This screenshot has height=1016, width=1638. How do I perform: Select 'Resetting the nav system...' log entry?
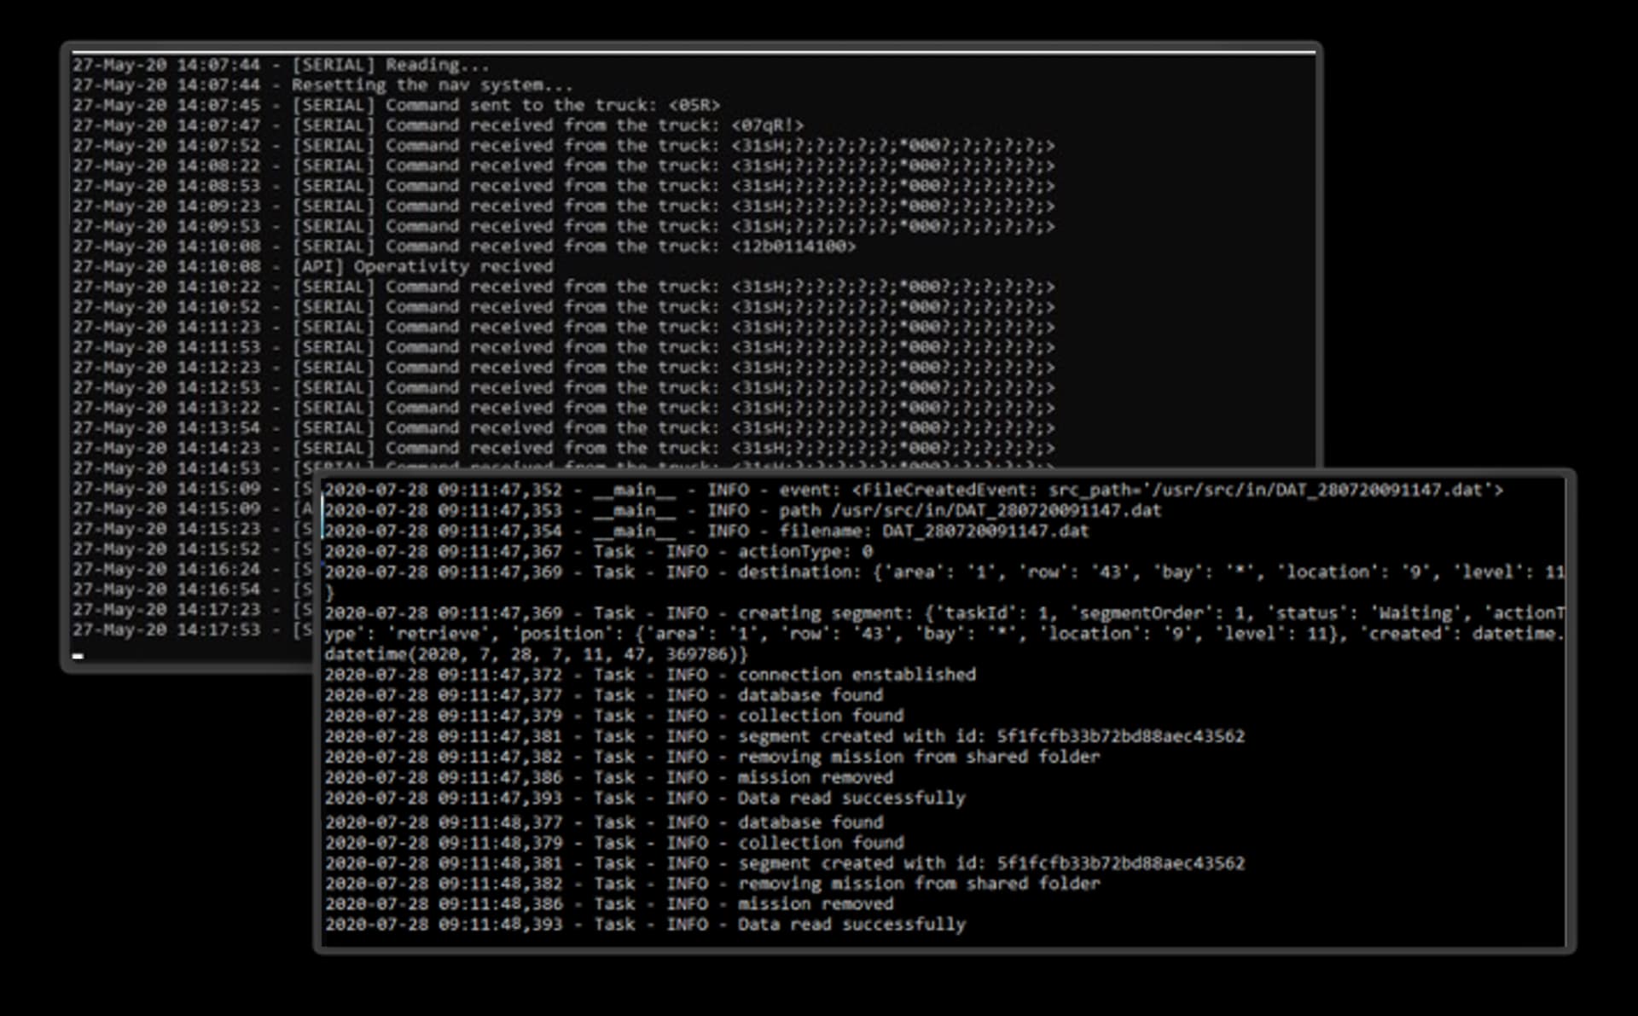(432, 85)
